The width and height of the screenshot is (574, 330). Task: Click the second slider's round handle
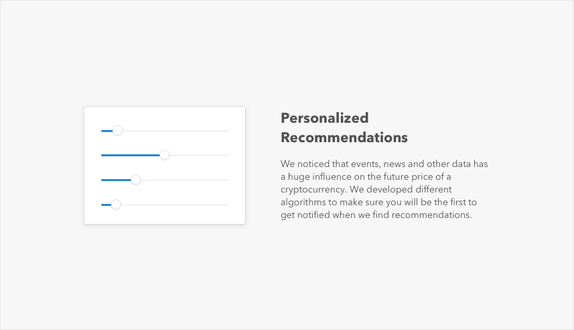[165, 155]
